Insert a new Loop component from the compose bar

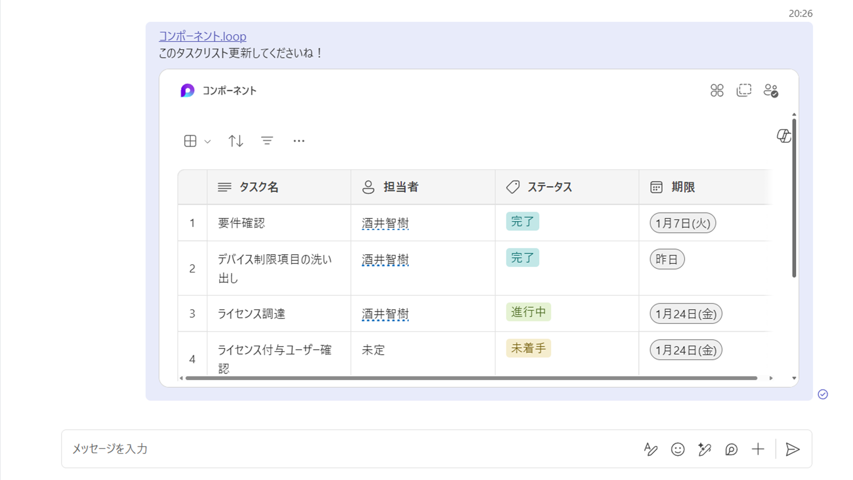pyautogui.click(x=731, y=449)
